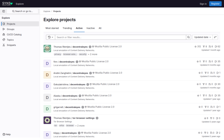Click the Snippets scissors icon
The image size is (224, 140).
point(4,45)
